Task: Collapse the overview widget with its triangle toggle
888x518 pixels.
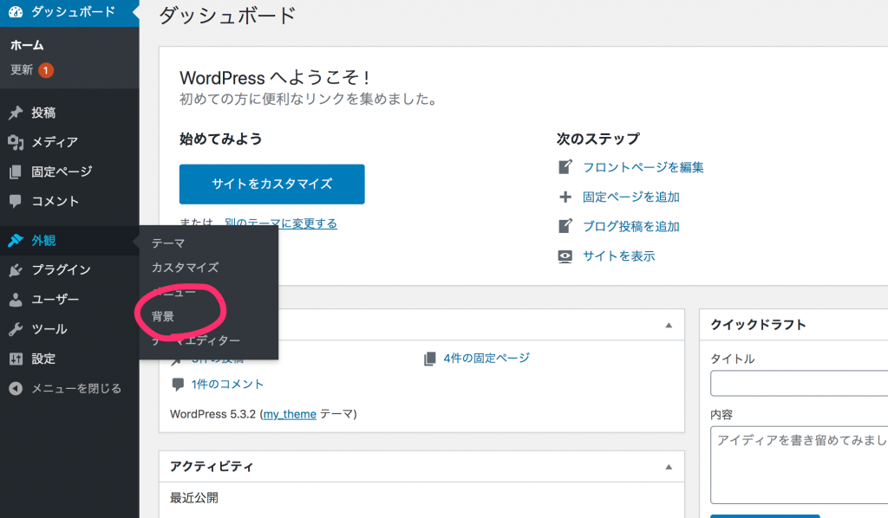Action: click(x=669, y=325)
